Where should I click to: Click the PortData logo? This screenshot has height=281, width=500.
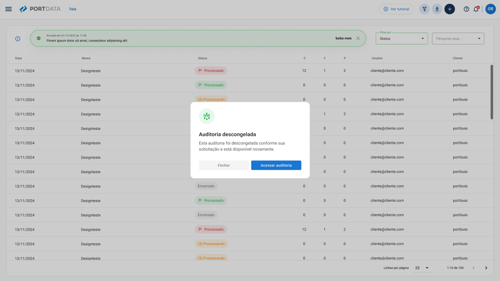[x=40, y=9]
